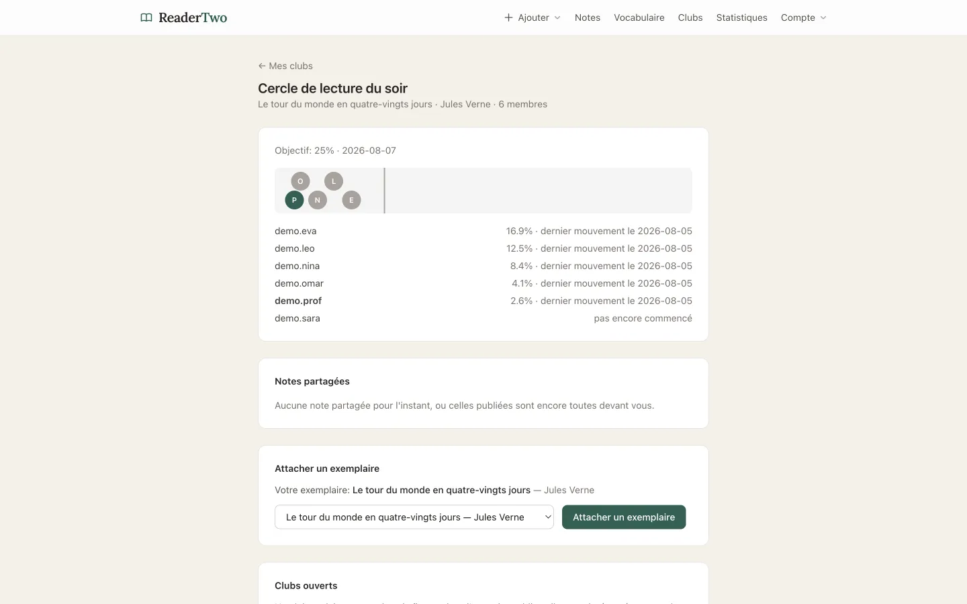Image resolution: width=967 pixels, height=604 pixels.
Task: Open the Ajouter menu
Action: (533, 17)
